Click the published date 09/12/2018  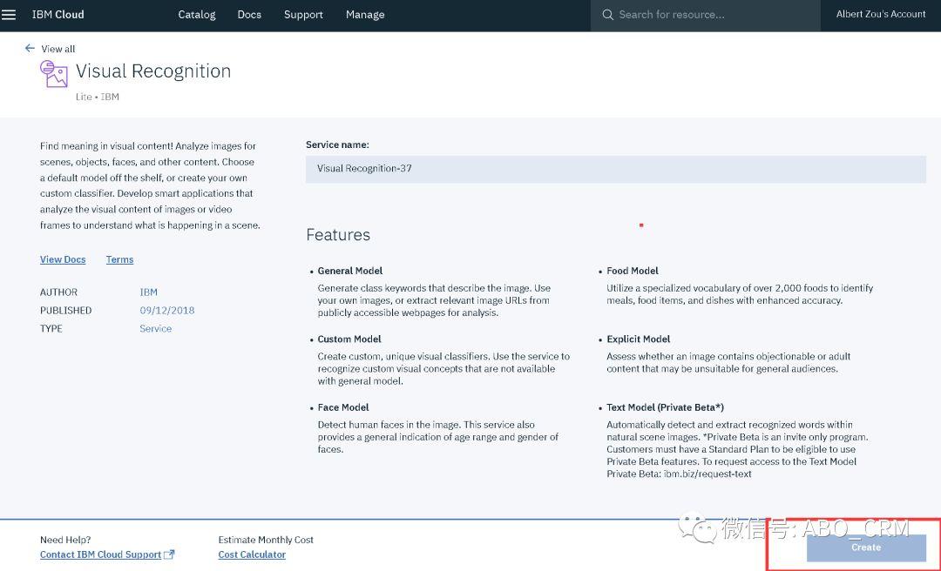coord(166,310)
